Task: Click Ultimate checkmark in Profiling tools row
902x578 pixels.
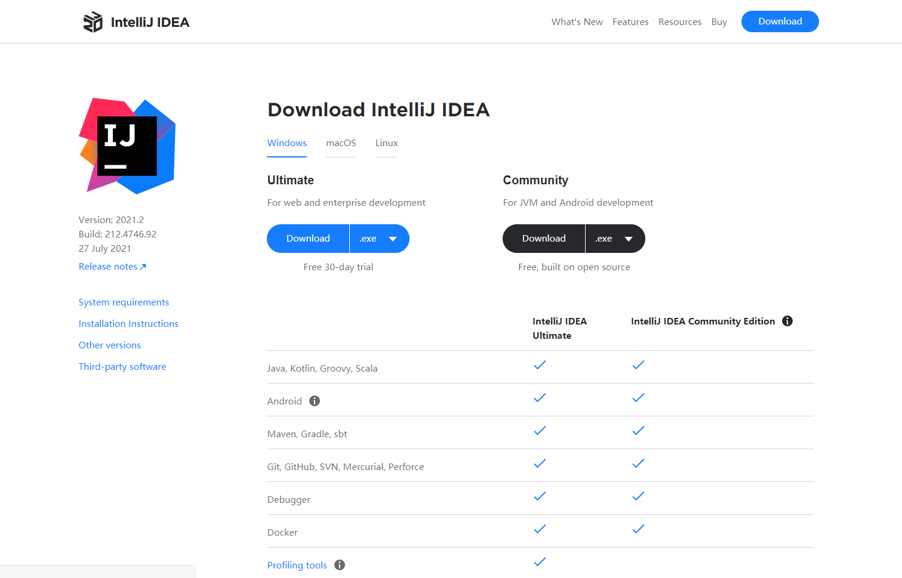Action: pyautogui.click(x=540, y=562)
